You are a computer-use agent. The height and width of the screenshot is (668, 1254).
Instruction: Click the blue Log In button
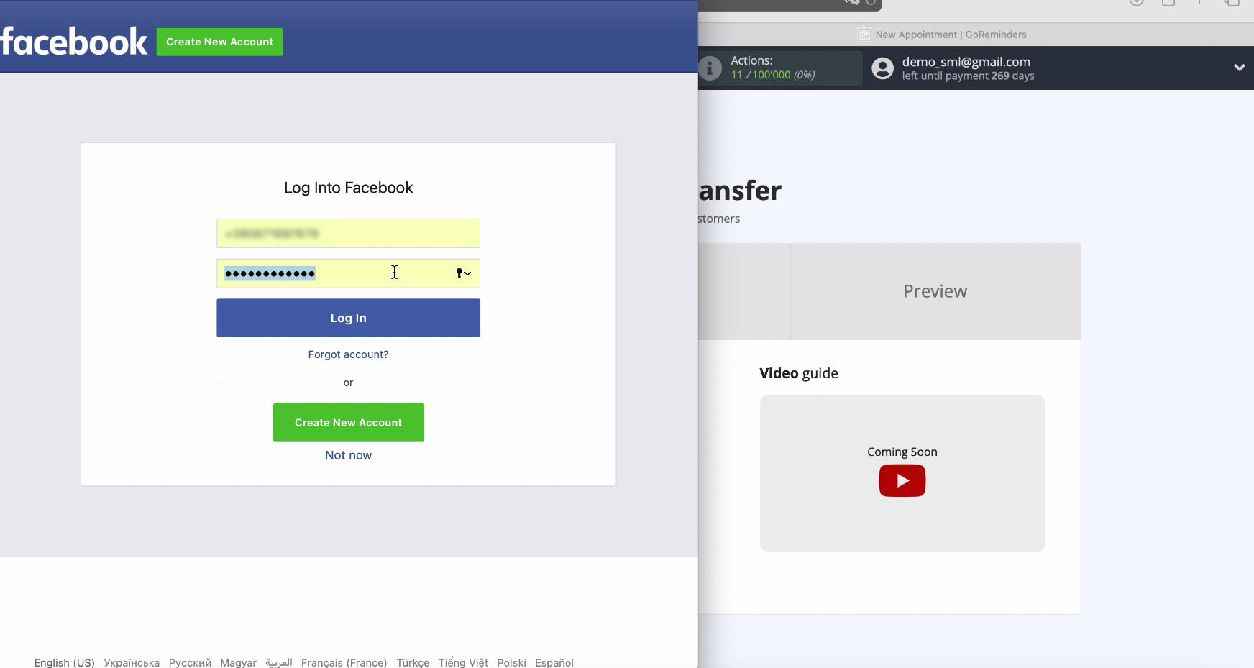point(349,318)
